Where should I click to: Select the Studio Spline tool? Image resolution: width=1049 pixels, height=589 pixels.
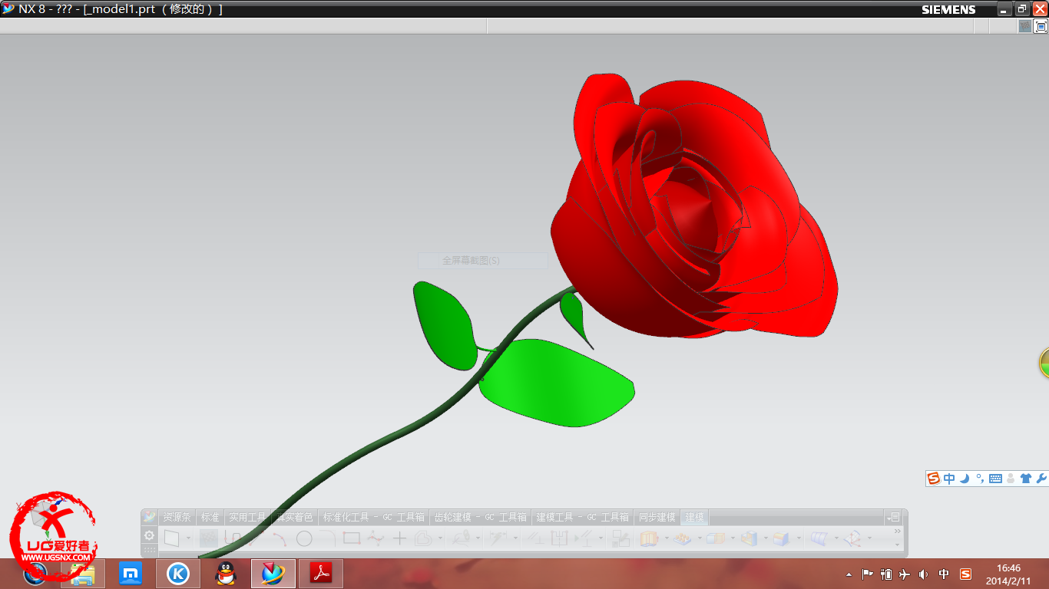[x=376, y=538]
